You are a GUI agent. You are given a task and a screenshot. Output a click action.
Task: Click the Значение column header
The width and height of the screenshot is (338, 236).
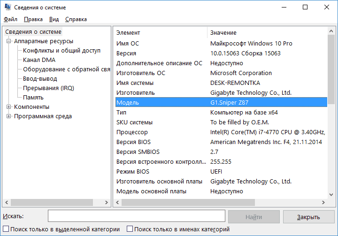[267, 32]
